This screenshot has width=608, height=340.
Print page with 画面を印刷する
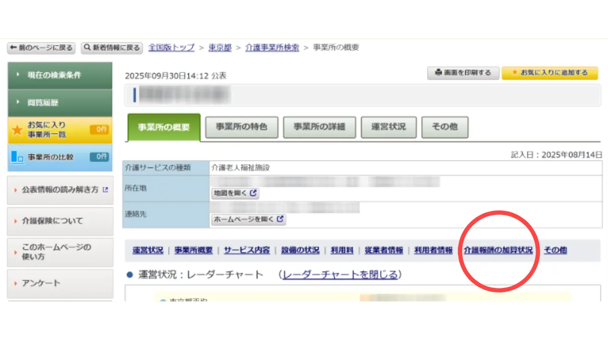[x=463, y=73]
